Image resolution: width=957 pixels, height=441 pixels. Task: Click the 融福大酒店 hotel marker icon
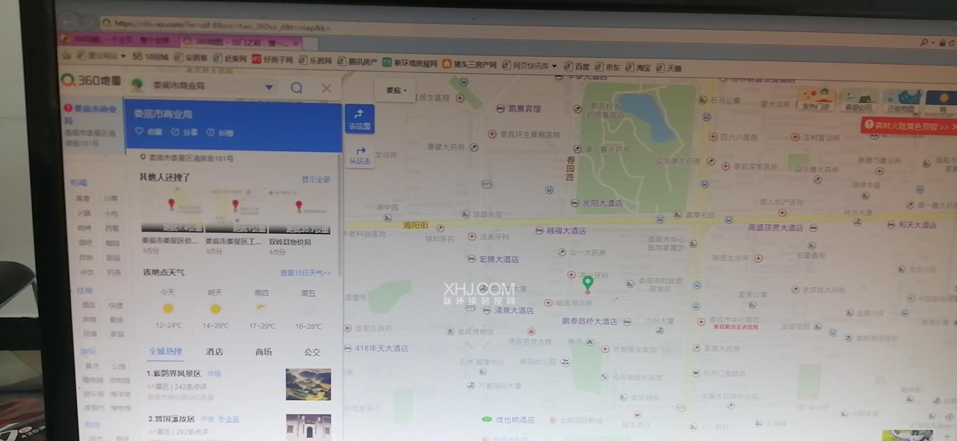pos(539,230)
